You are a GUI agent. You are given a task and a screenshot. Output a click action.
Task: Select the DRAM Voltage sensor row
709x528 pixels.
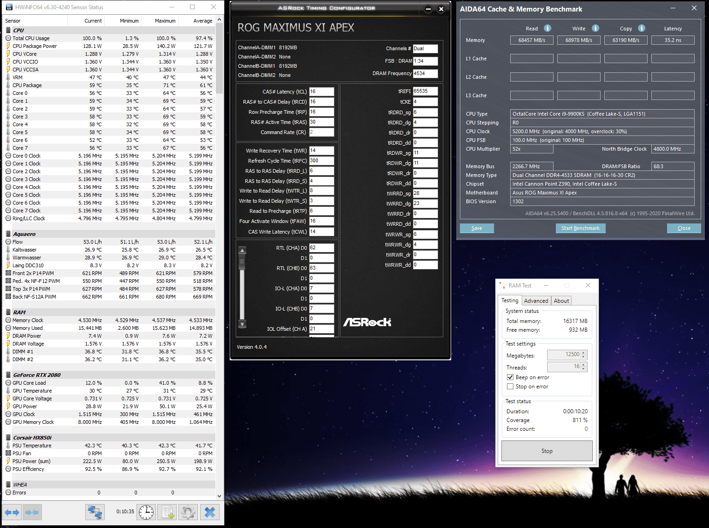click(109, 344)
